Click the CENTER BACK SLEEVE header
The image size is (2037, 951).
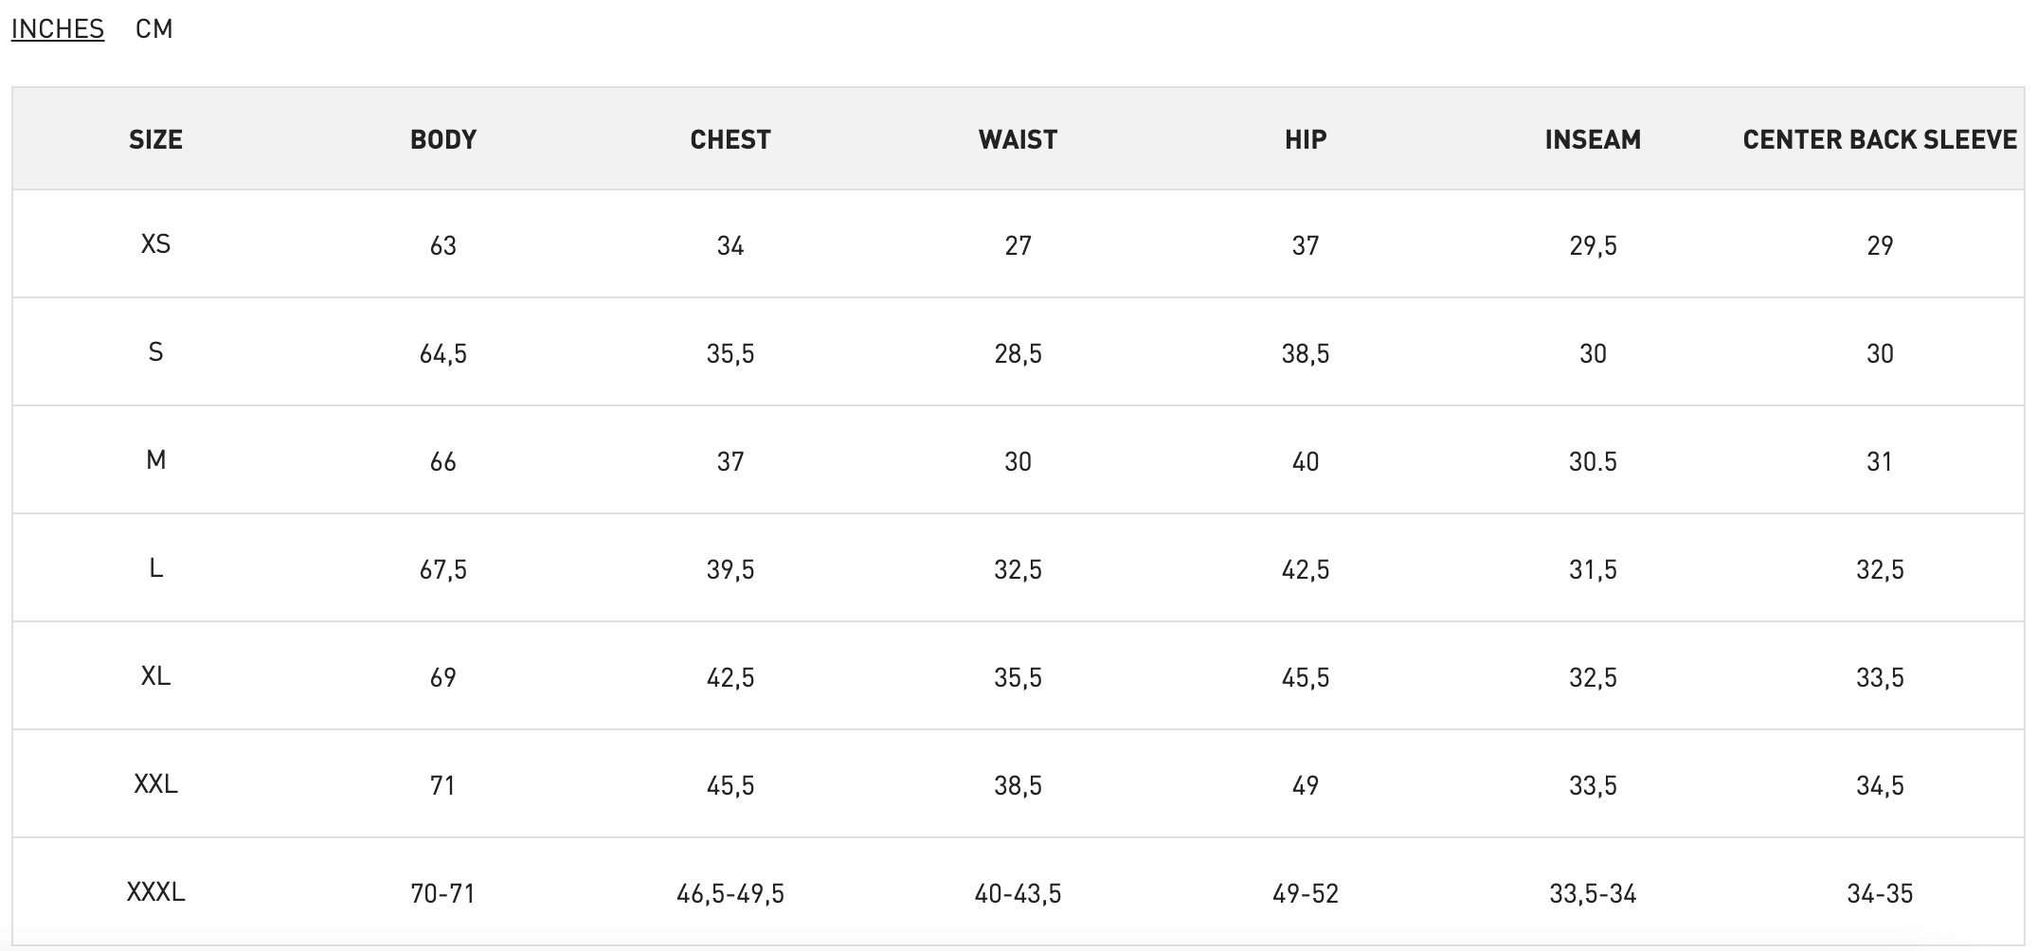click(1880, 139)
